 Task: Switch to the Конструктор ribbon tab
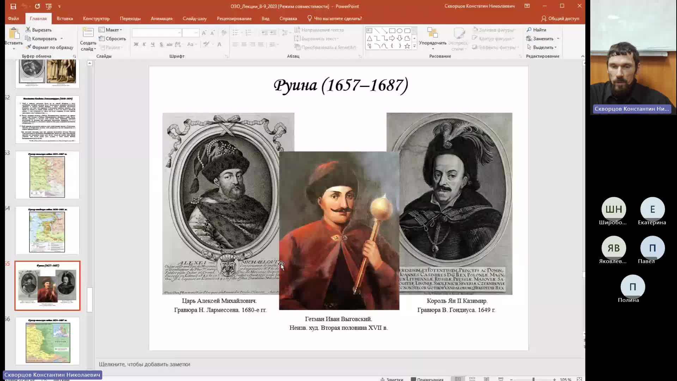tap(96, 18)
